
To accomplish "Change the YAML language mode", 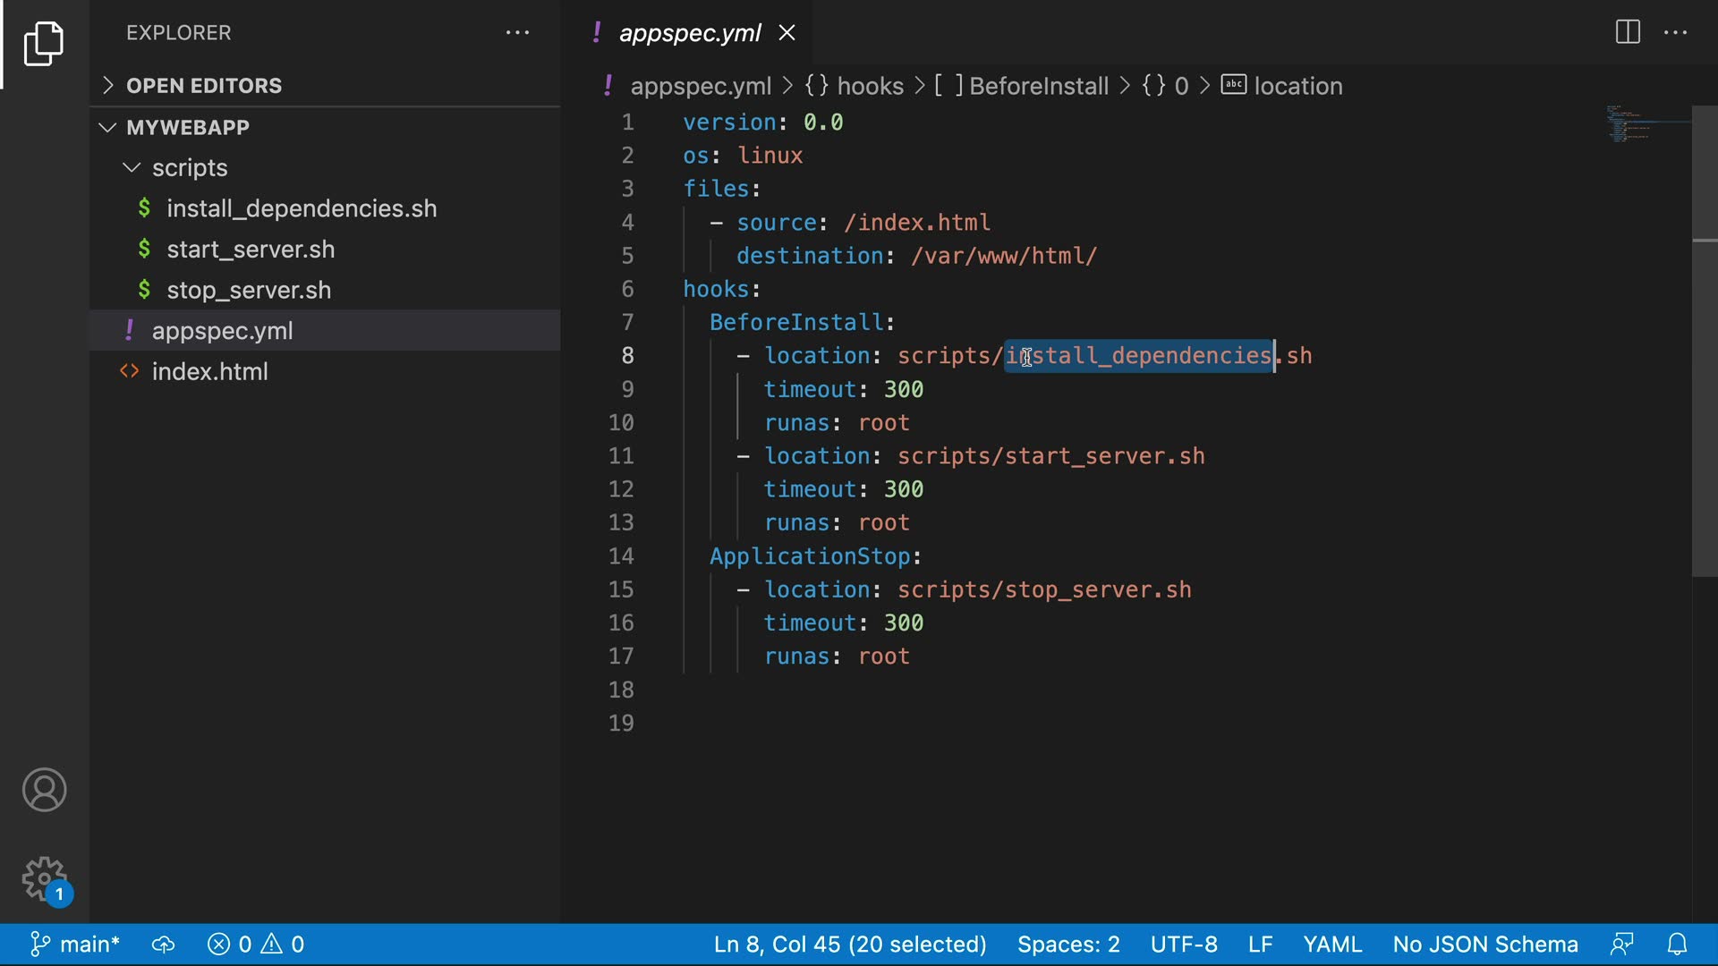I will [x=1331, y=945].
